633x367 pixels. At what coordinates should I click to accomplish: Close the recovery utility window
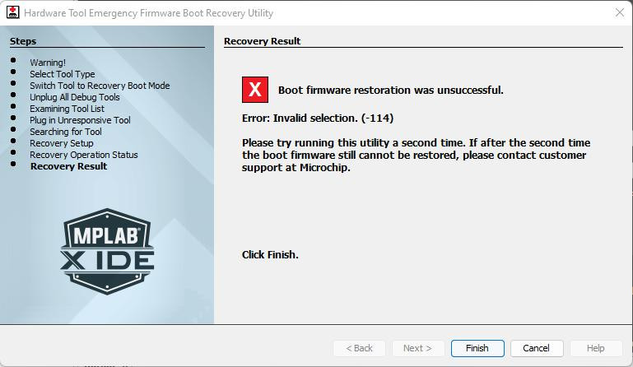[619, 13]
